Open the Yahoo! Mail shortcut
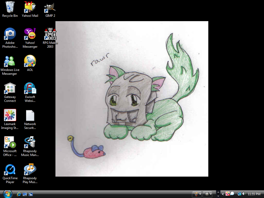Image resolution: width=264 pixels, height=198 pixels. [x=30, y=7]
